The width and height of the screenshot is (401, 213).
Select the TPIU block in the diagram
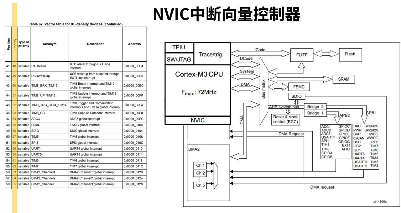179,47
